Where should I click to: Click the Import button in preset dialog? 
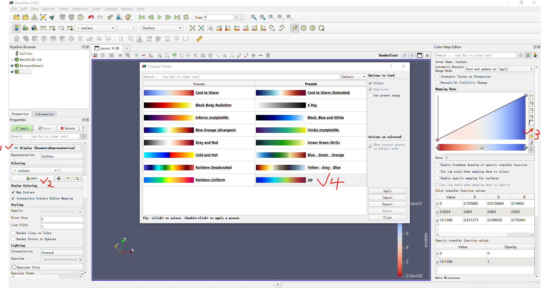387,197
